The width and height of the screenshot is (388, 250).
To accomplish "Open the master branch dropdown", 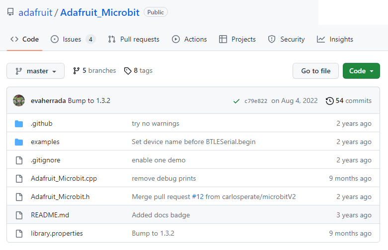I will coord(35,71).
